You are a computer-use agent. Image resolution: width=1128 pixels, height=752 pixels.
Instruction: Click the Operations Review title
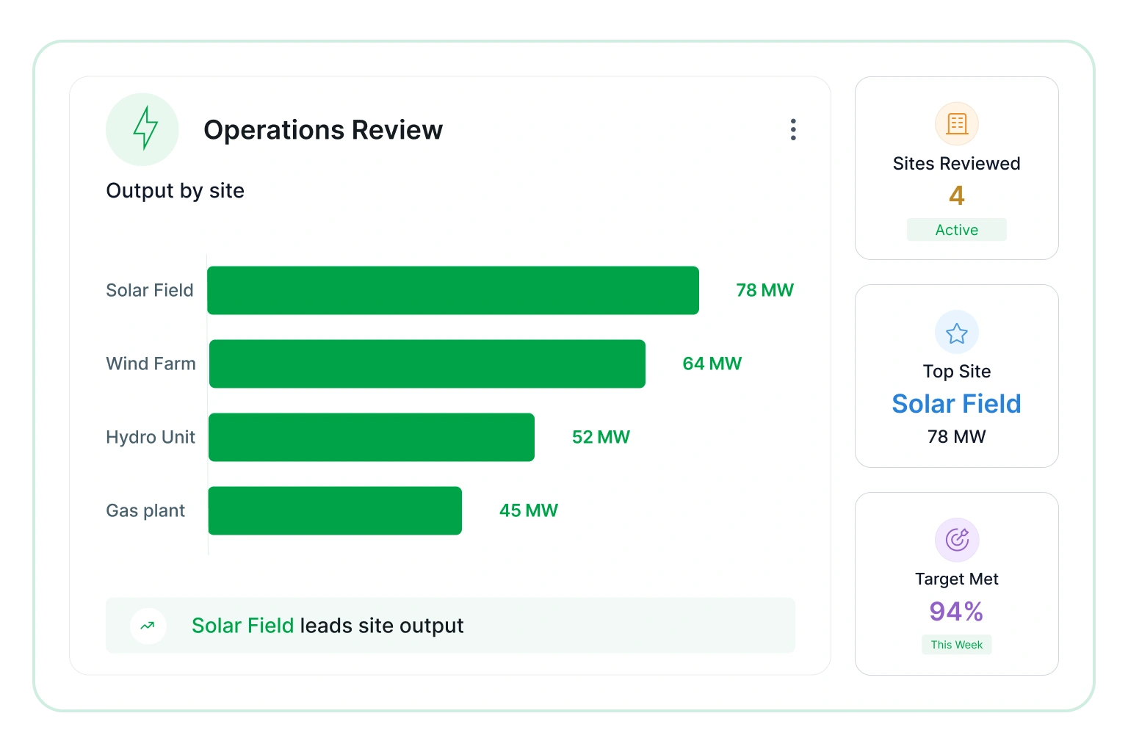click(323, 129)
